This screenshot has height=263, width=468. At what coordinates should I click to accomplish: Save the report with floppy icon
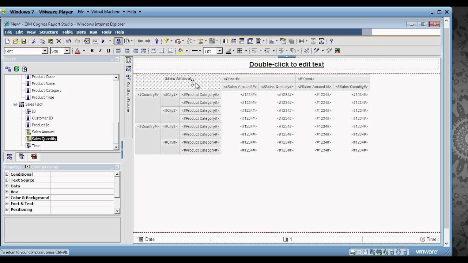point(24,41)
